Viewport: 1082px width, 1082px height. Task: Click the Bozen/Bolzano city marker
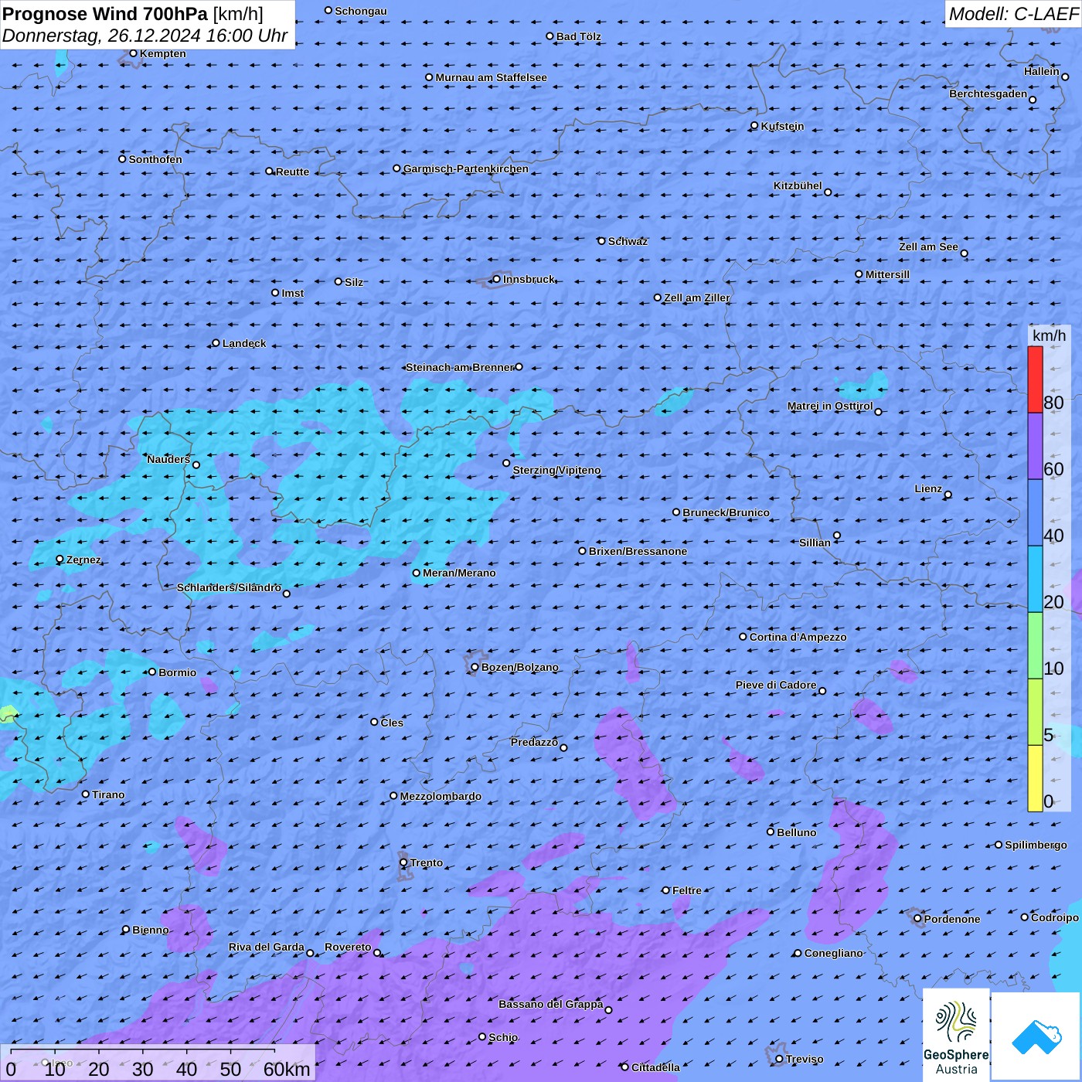(x=475, y=667)
